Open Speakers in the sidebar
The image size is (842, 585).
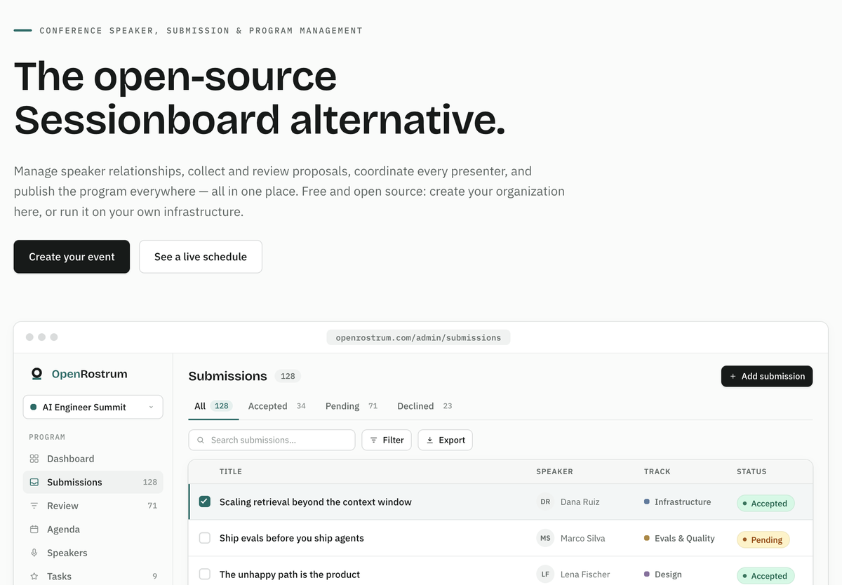[x=93, y=553]
